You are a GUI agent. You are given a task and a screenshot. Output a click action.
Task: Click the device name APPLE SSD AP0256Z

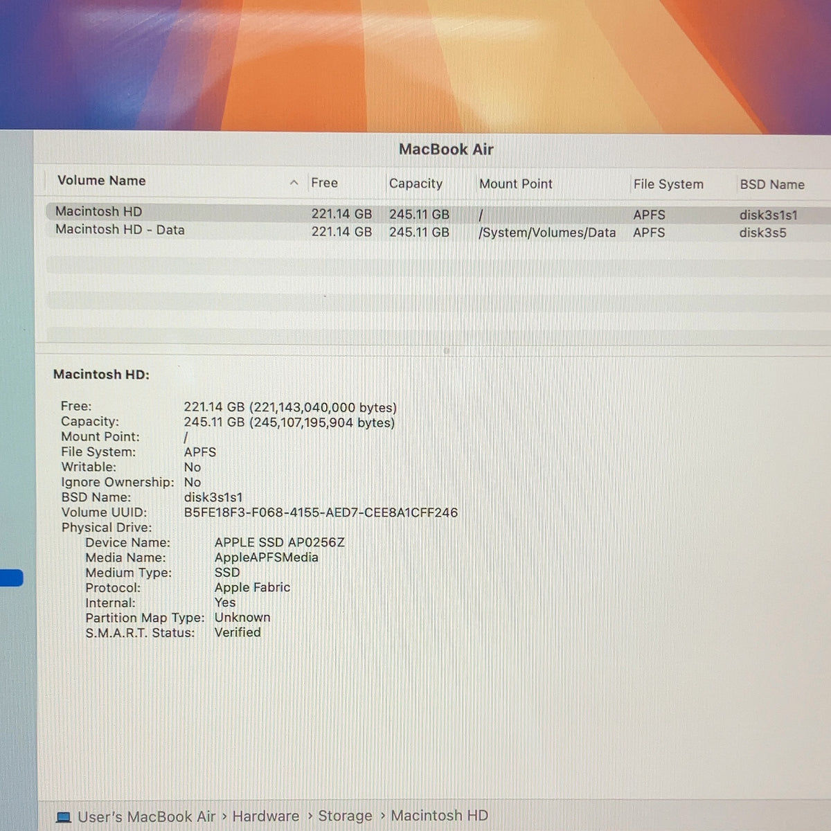280,542
